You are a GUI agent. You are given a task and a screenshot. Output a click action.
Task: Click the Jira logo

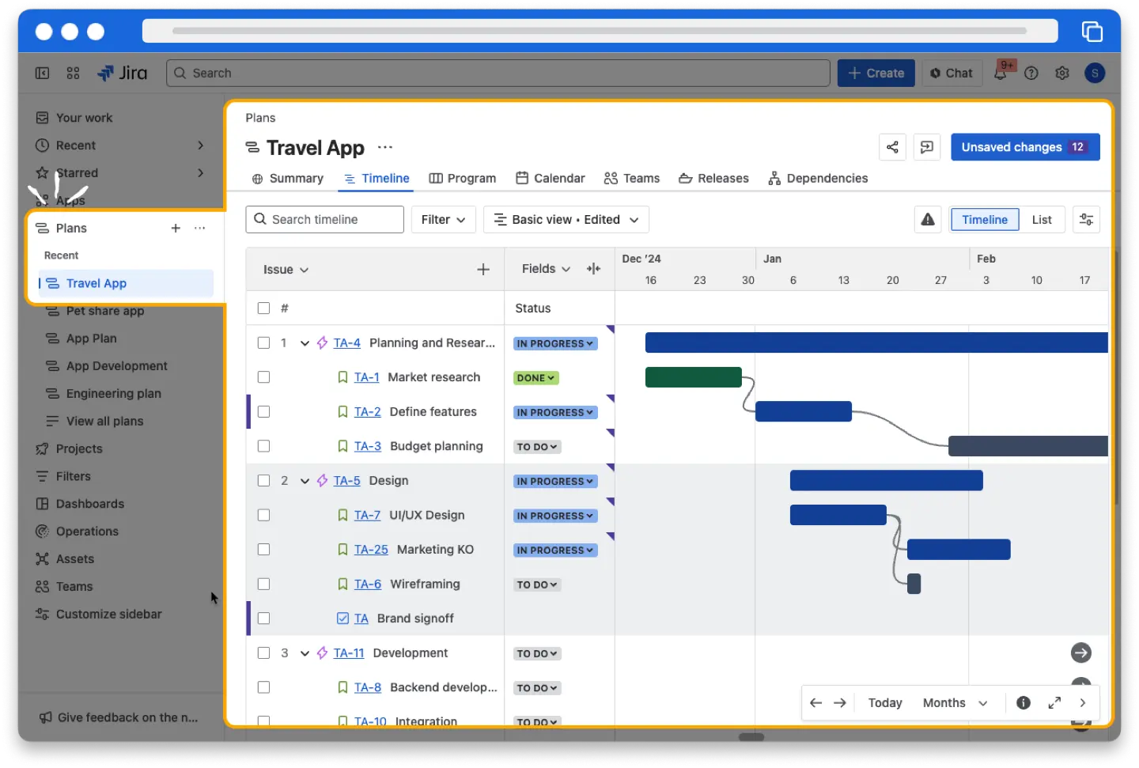tap(123, 73)
